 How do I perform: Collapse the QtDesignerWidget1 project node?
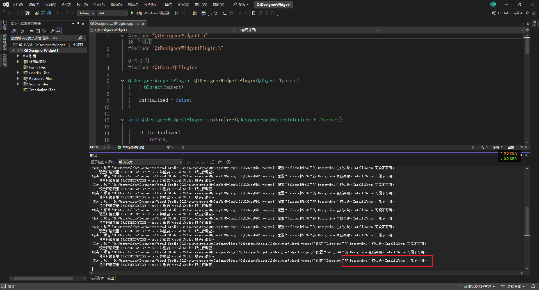point(13,50)
